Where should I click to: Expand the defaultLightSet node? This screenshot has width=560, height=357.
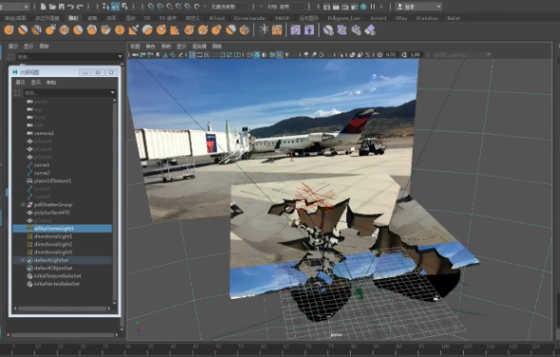(x=23, y=260)
